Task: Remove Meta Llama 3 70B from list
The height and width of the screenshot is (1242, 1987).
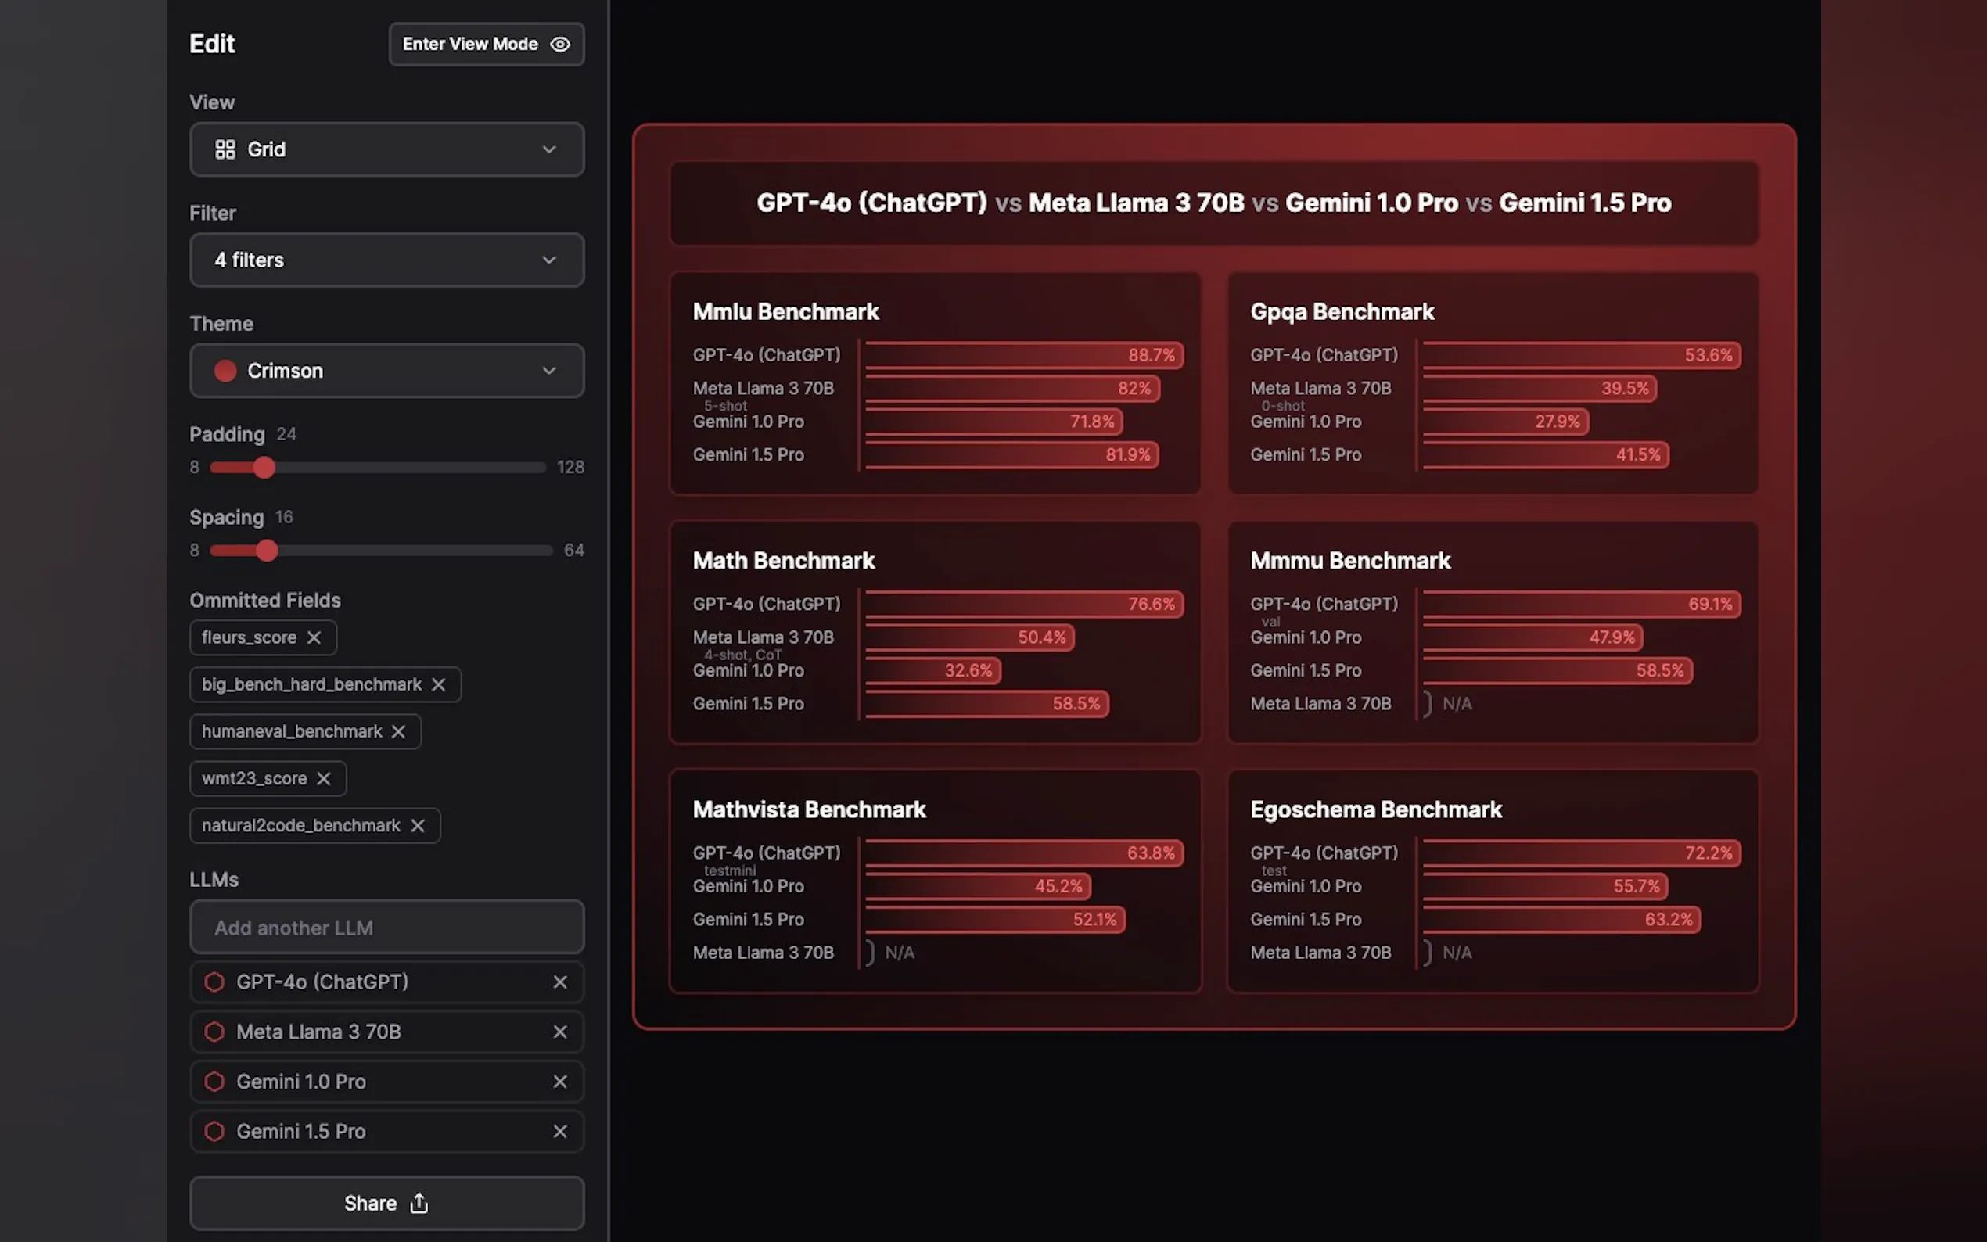Action: [559, 1032]
